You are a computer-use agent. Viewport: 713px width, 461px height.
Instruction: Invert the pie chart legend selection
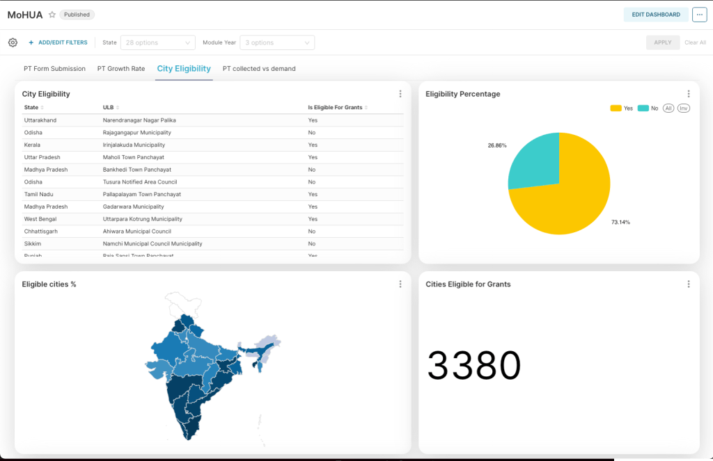[684, 108]
